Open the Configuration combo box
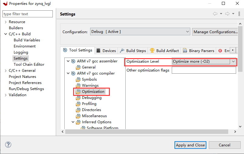 (140, 32)
